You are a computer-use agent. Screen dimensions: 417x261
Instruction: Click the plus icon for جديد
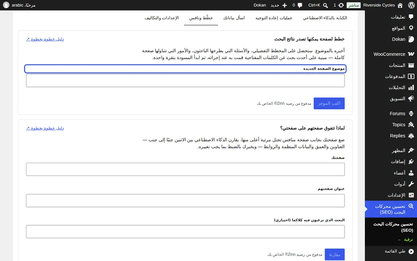pos(284,5)
